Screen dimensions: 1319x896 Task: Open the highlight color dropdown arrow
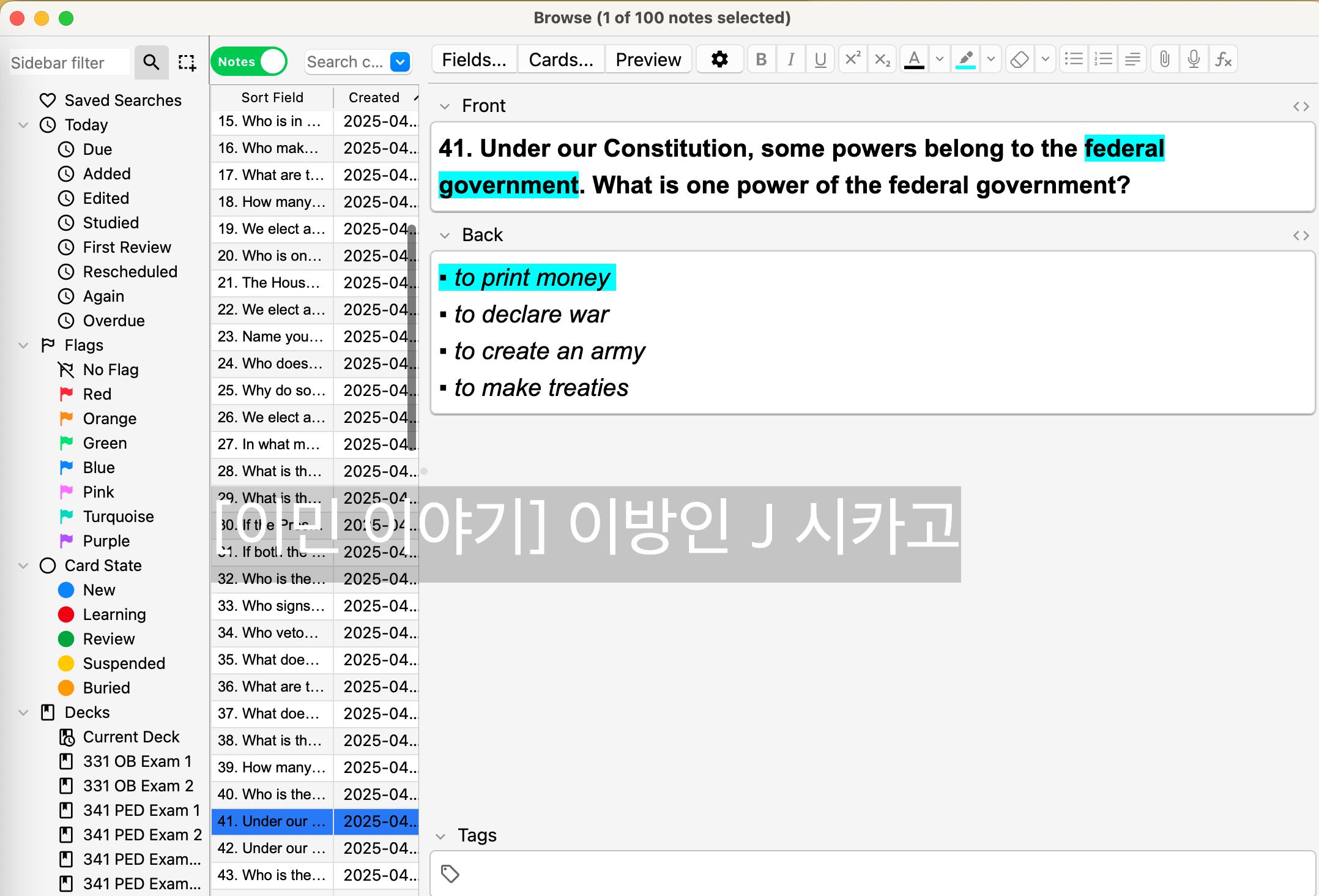pos(991,59)
